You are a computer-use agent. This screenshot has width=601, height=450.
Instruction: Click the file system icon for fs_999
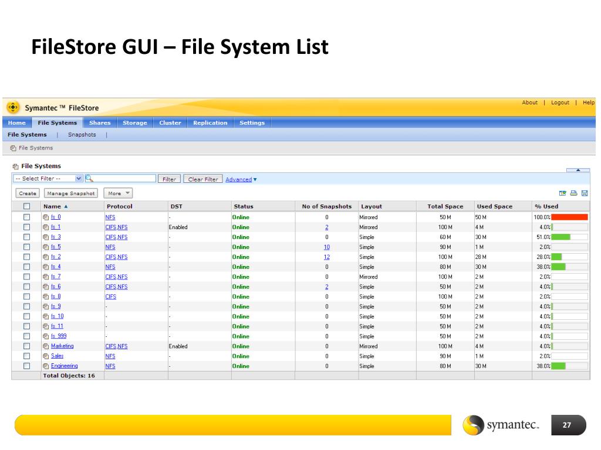pos(46,336)
